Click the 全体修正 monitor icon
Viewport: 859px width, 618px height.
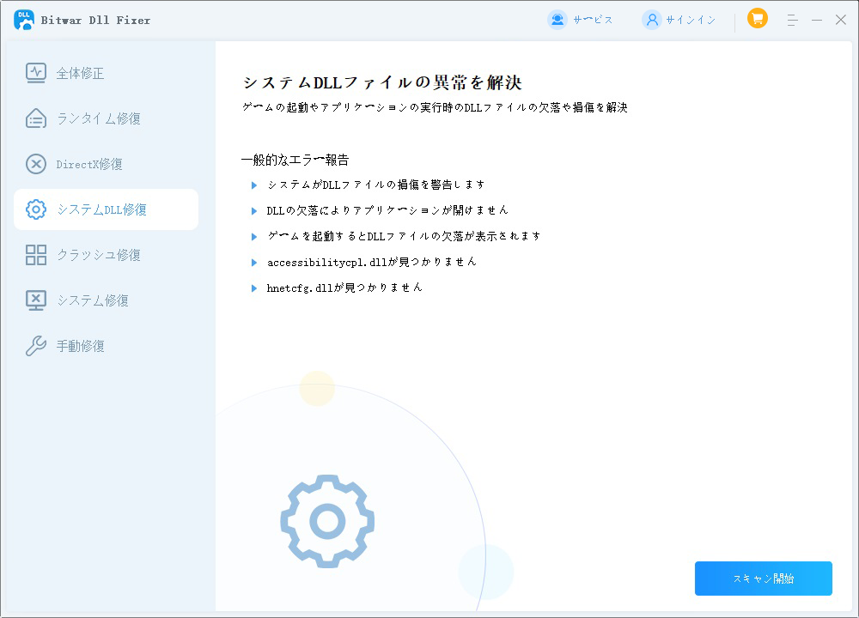click(x=36, y=73)
